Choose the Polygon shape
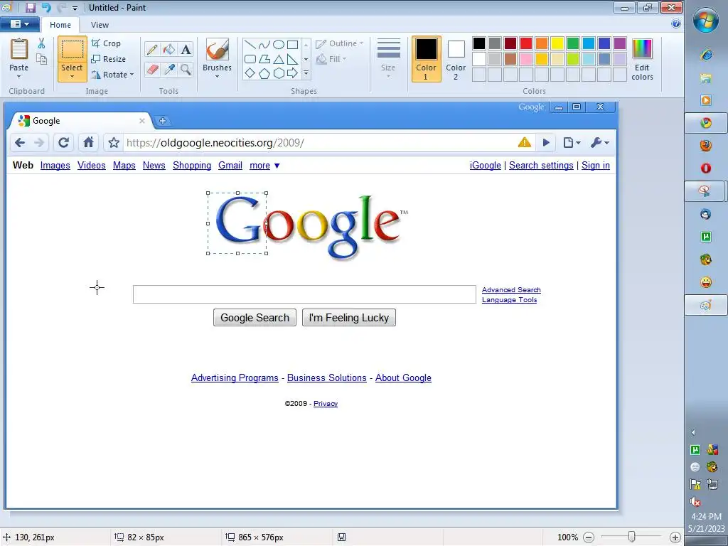Image resolution: width=728 pixels, height=546 pixels. click(x=264, y=59)
